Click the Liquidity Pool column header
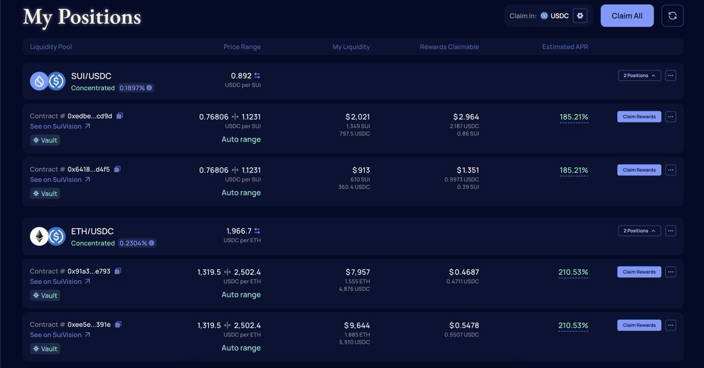The height and width of the screenshot is (368, 704). [51, 47]
